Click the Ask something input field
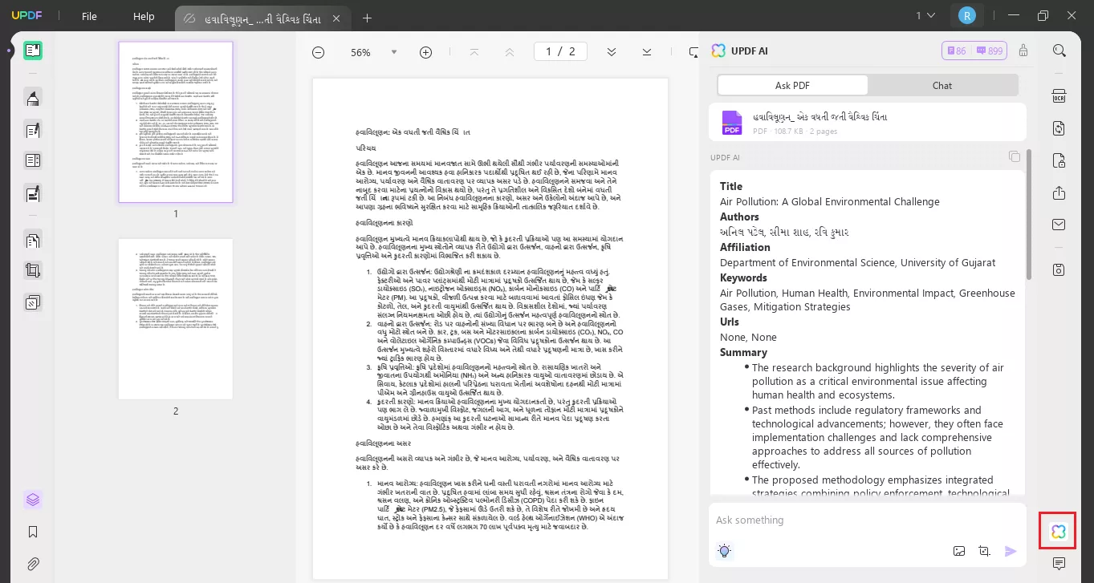 pyautogui.click(x=867, y=520)
